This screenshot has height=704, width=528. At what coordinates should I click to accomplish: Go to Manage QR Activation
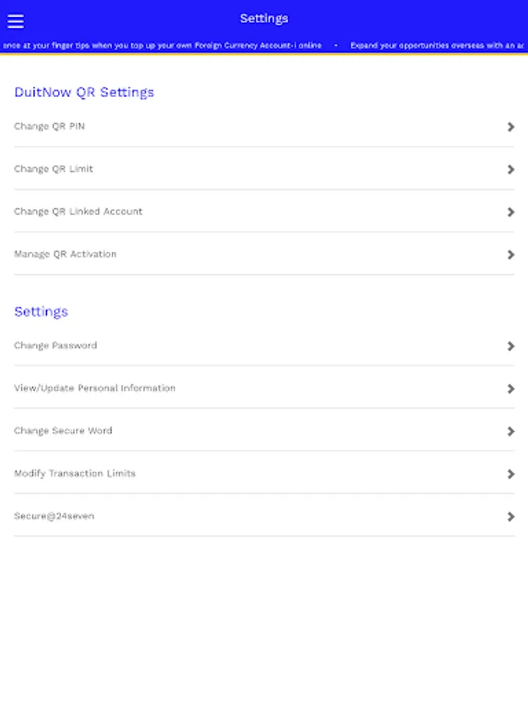65,254
